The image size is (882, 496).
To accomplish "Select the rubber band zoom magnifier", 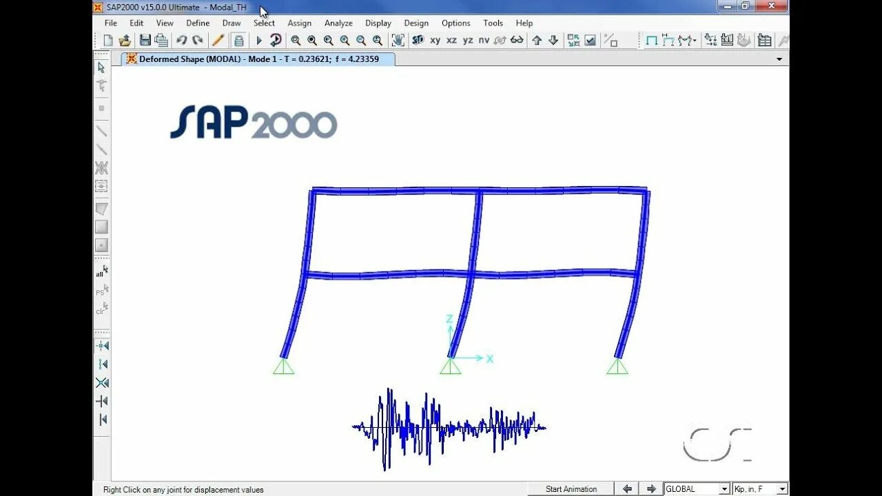I will 296,41.
